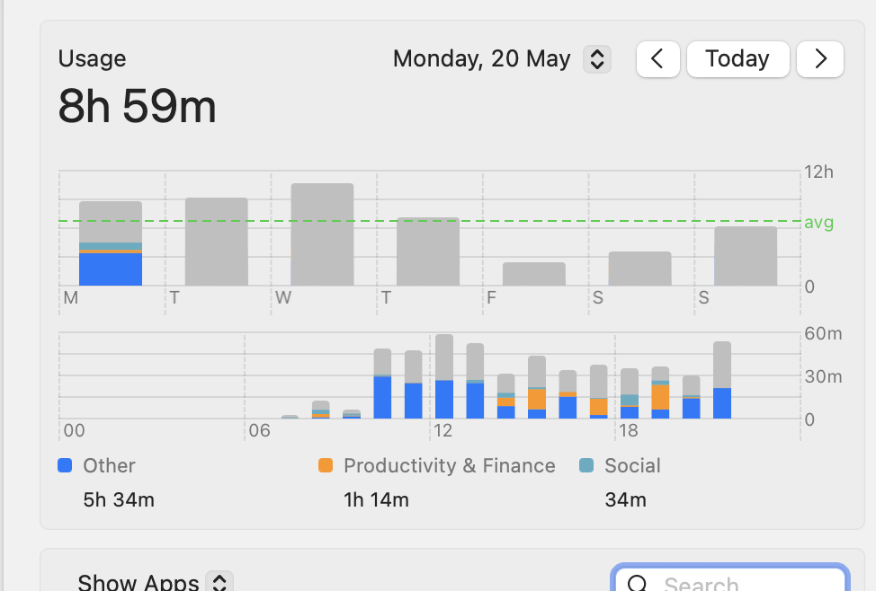Click the tallest hourly bar at 12

click(444, 377)
